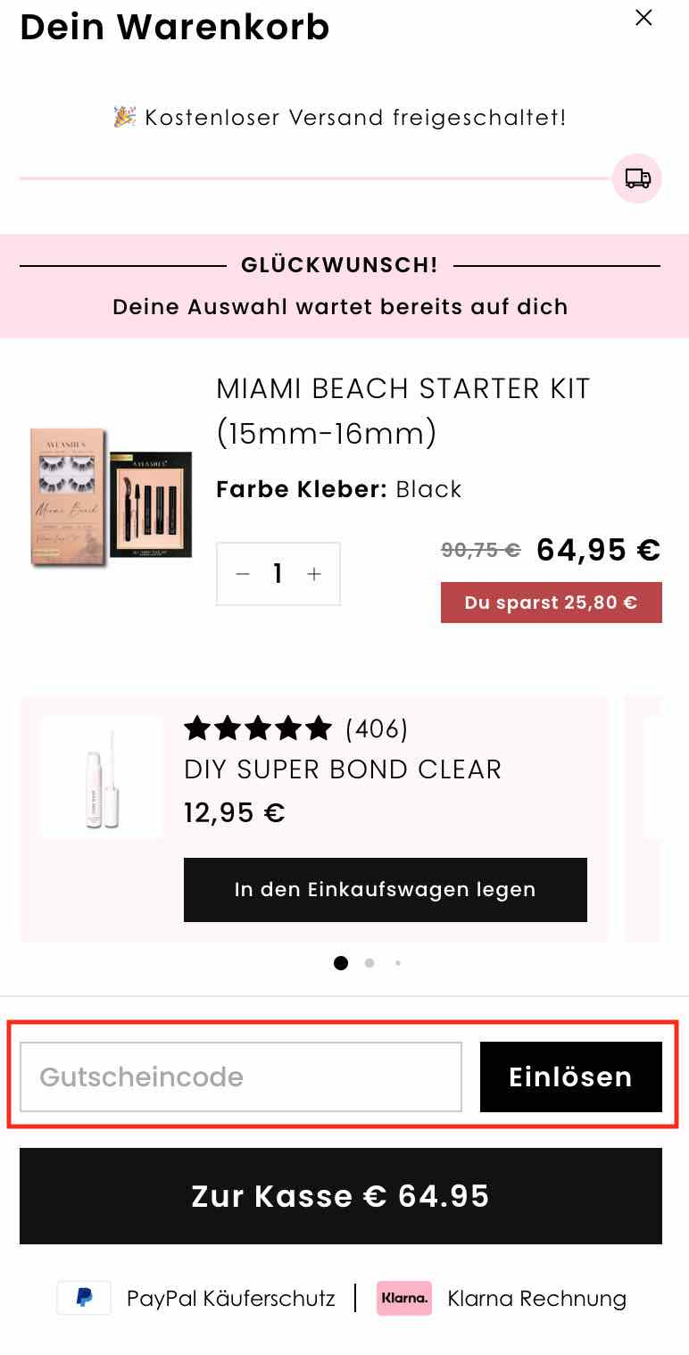
Task: Click the Klarna badge icon
Action: coord(403,1299)
